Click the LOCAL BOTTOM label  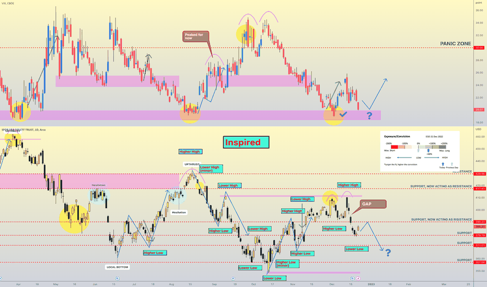tap(118, 267)
